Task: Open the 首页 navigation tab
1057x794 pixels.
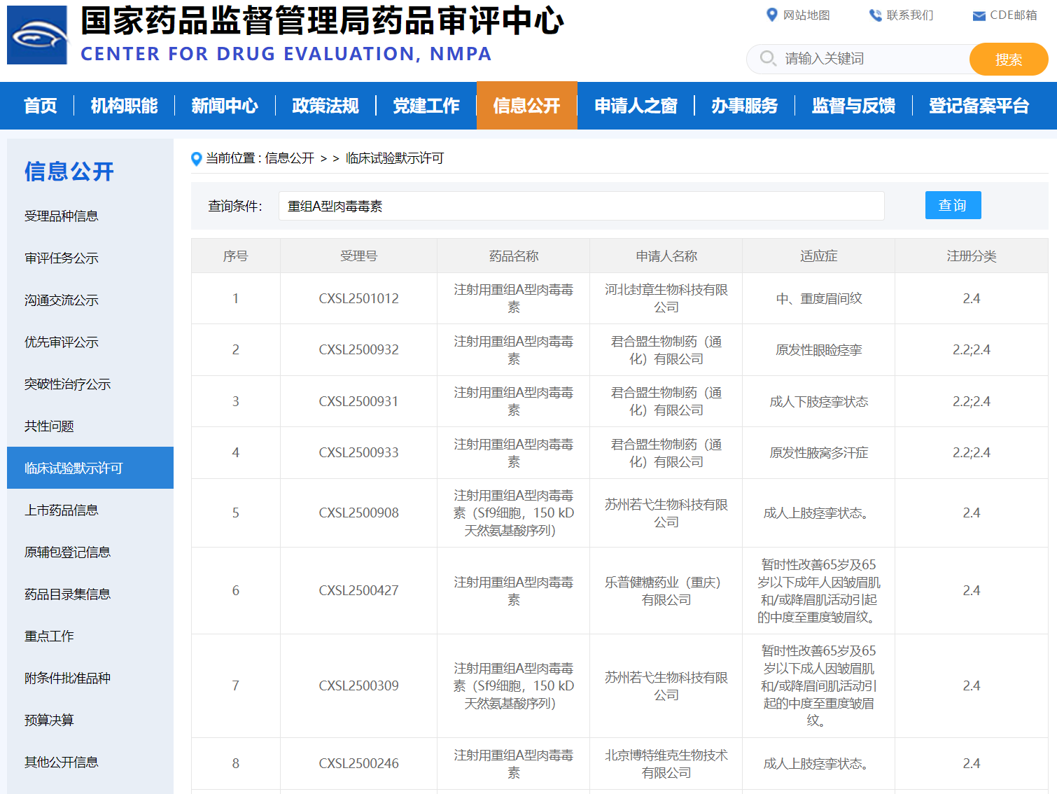Action: pyautogui.click(x=41, y=106)
